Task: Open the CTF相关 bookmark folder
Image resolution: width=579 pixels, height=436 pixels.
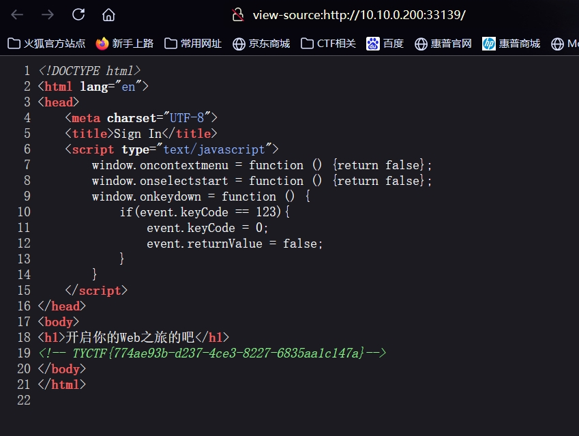Action: coord(328,44)
